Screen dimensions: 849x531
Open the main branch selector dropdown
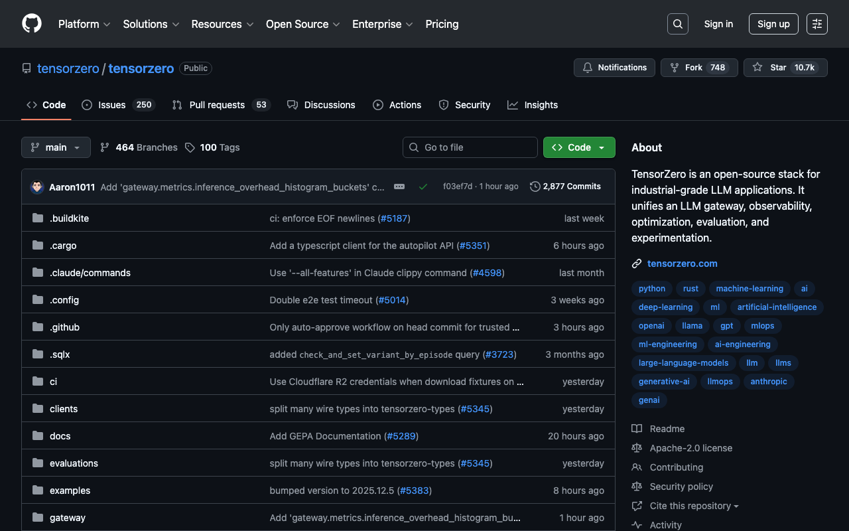click(x=56, y=147)
